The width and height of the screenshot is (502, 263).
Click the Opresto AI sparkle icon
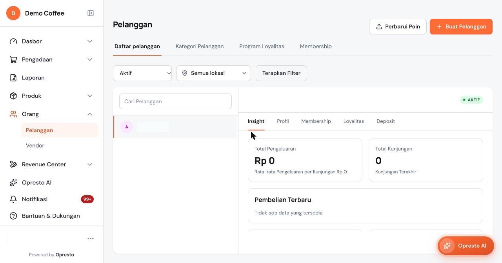tap(13, 183)
